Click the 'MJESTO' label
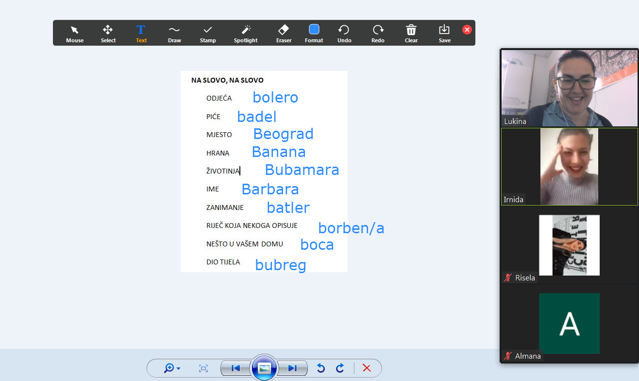639x381 pixels. coord(219,135)
